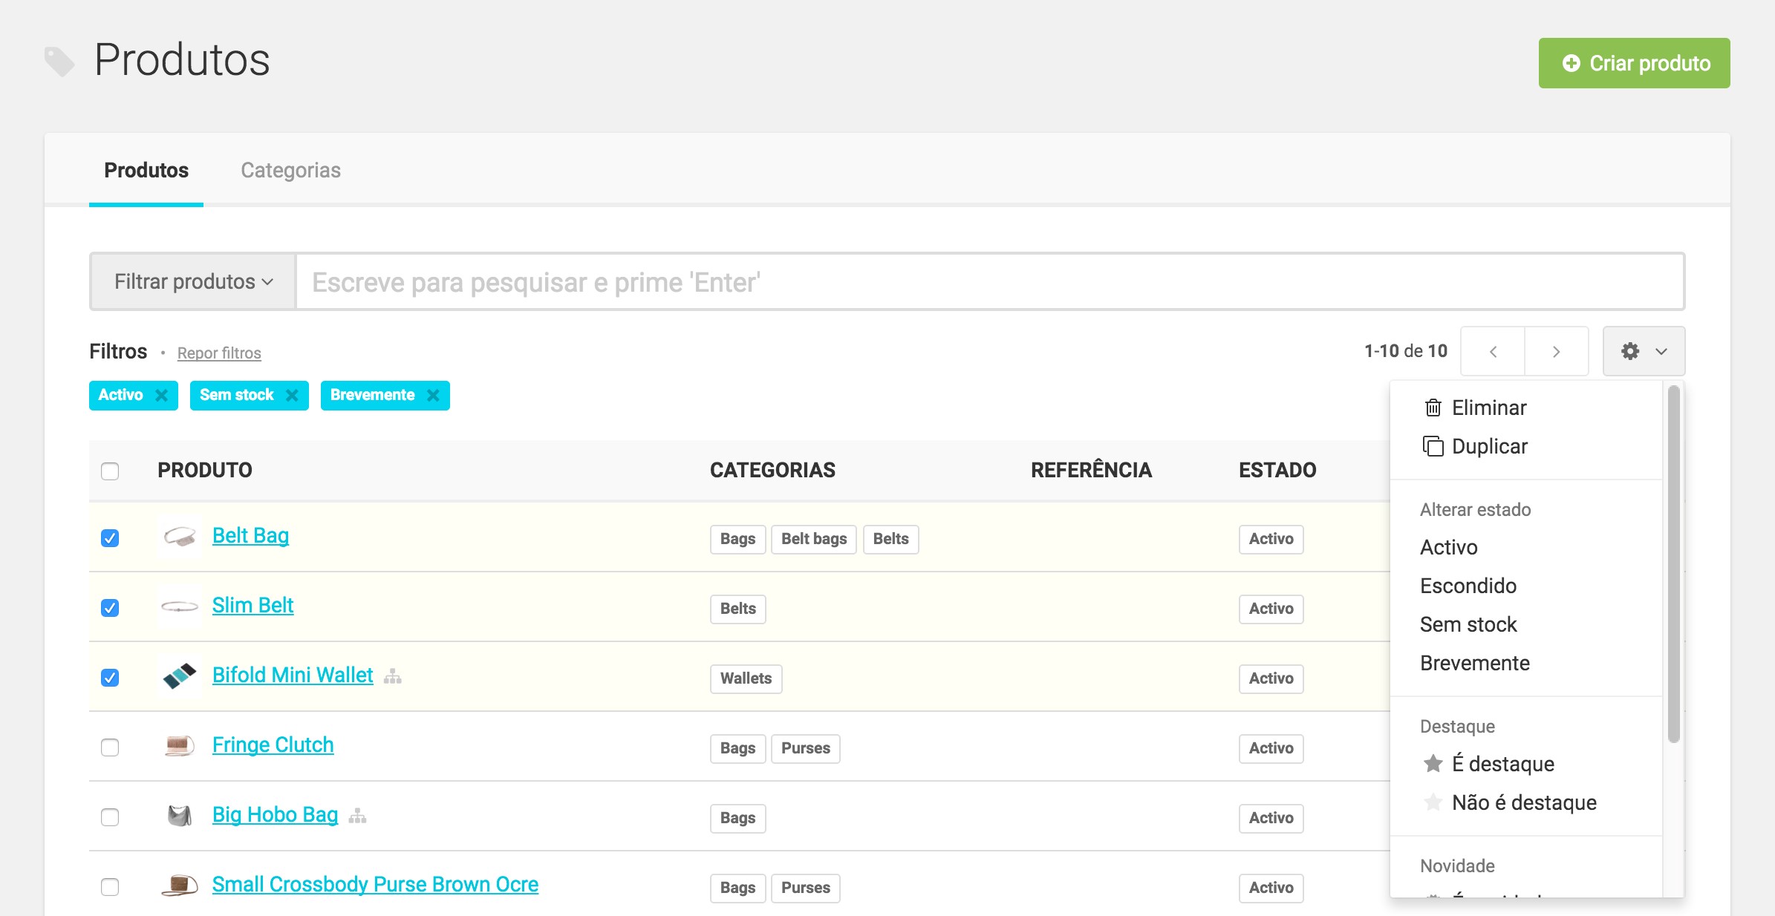
Task: Click the trash icon next to Eliminar
Action: (1433, 408)
